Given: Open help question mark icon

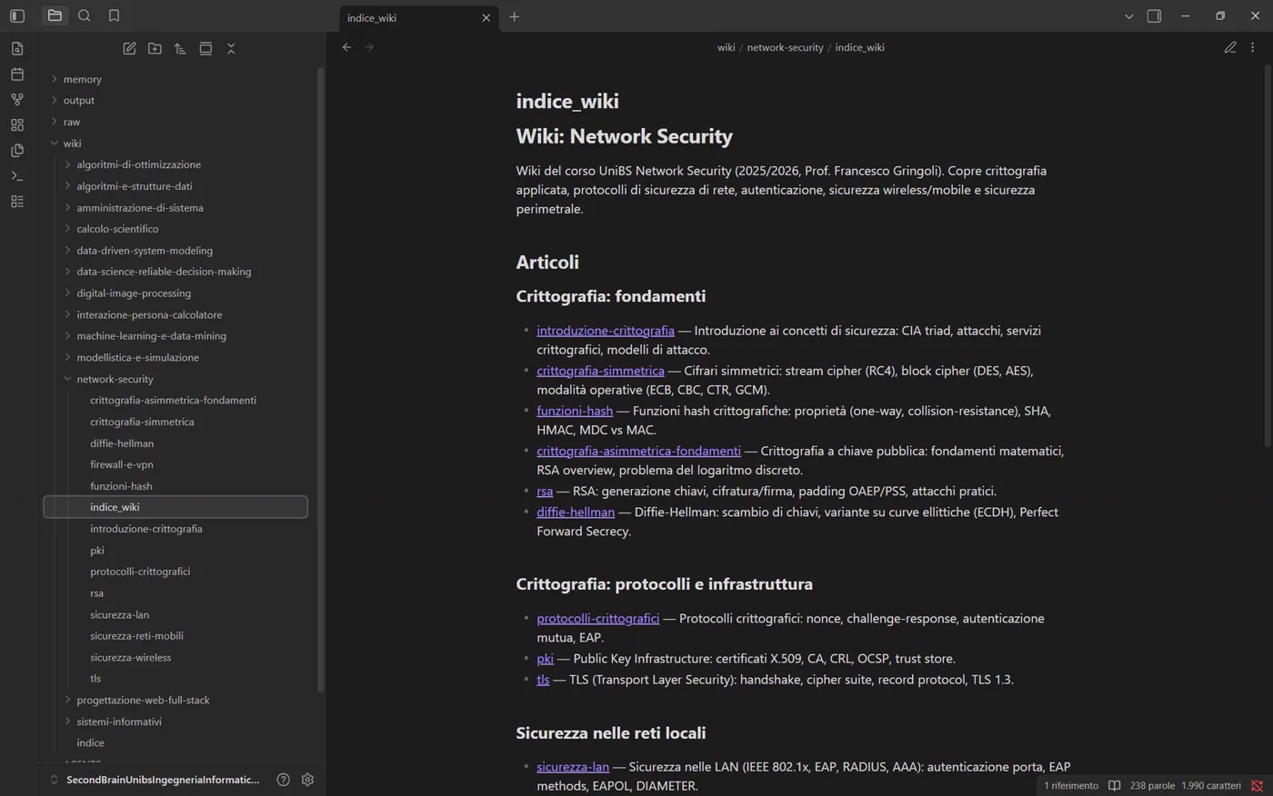Looking at the screenshot, I should [283, 780].
